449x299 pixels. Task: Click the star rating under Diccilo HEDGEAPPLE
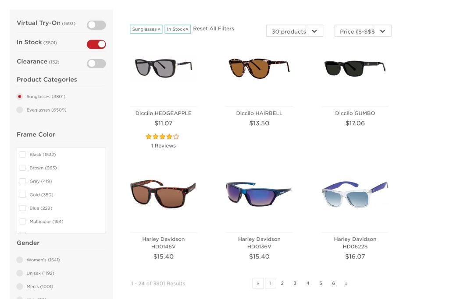(162, 136)
